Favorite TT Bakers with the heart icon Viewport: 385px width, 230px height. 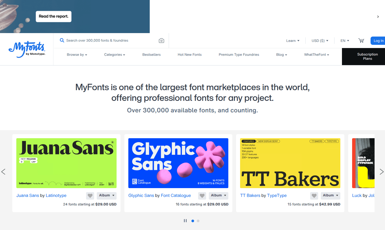click(x=314, y=196)
